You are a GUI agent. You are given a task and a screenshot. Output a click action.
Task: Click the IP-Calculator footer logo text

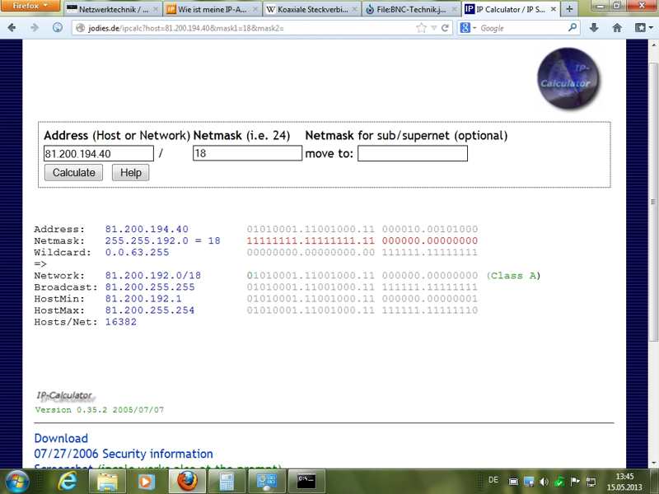tap(64, 395)
